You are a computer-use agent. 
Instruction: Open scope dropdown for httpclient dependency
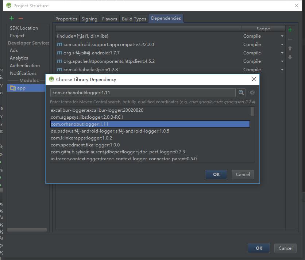282,61
